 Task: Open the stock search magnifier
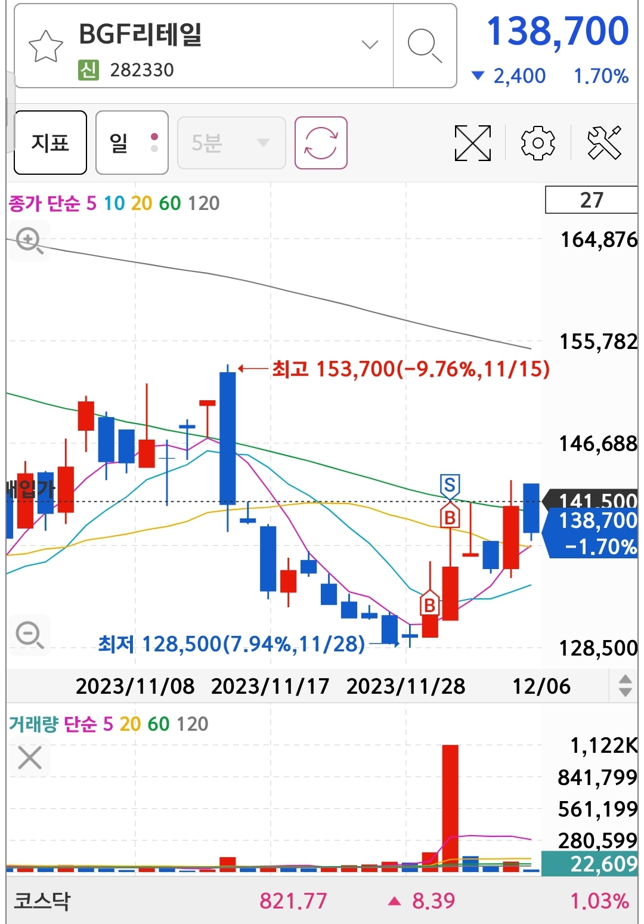coord(425,45)
